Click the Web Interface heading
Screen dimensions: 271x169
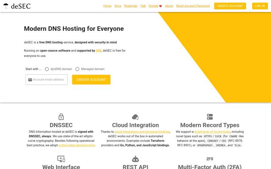pyautogui.click(x=61, y=167)
